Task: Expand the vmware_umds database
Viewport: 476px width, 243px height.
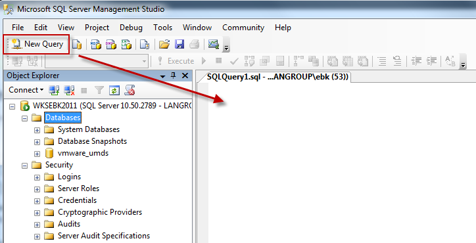Action: pos(37,154)
